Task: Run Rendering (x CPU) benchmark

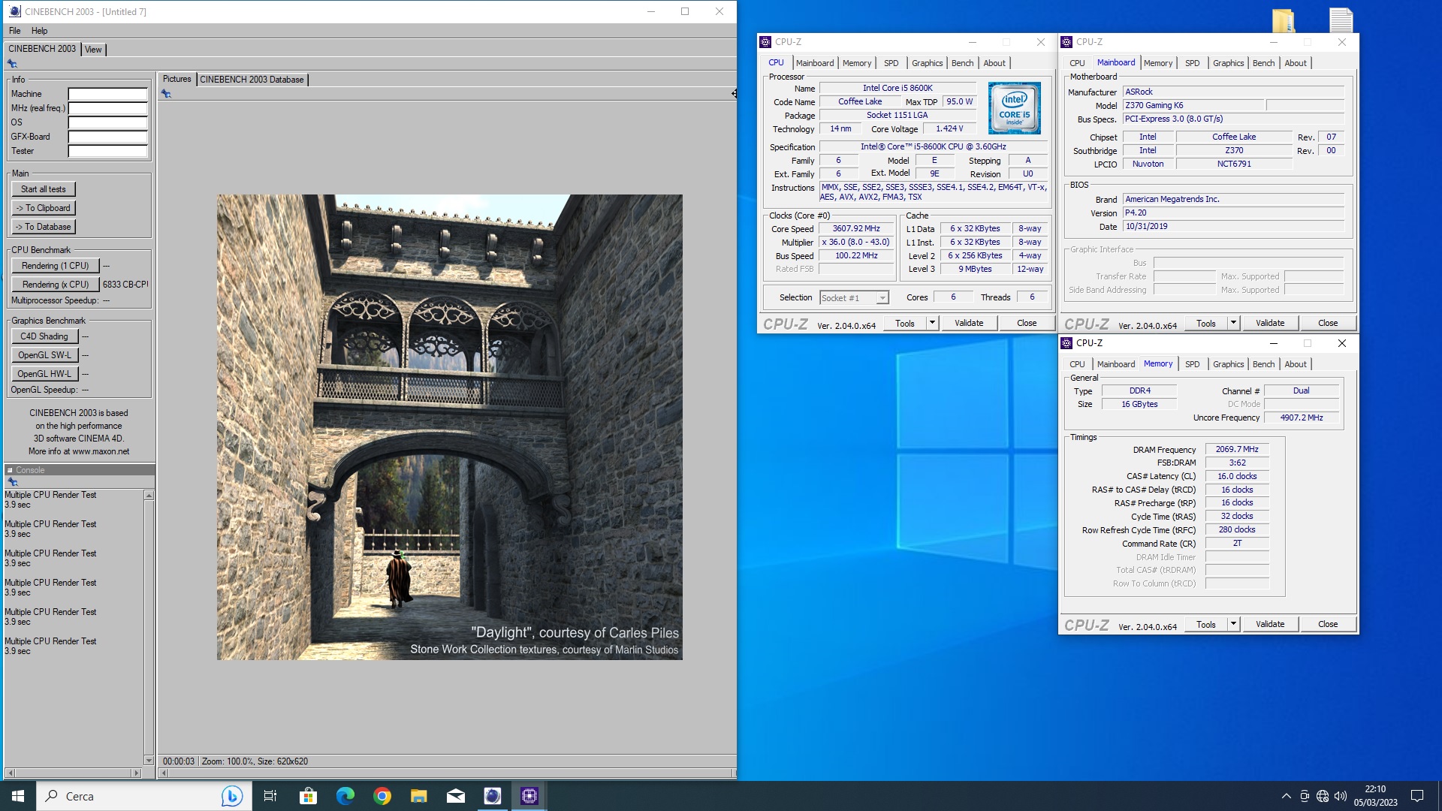Action: [55, 285]
